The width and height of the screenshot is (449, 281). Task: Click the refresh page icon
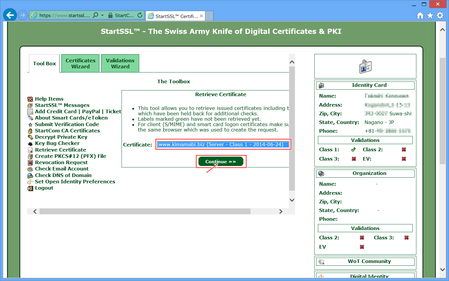pos(140,15)
